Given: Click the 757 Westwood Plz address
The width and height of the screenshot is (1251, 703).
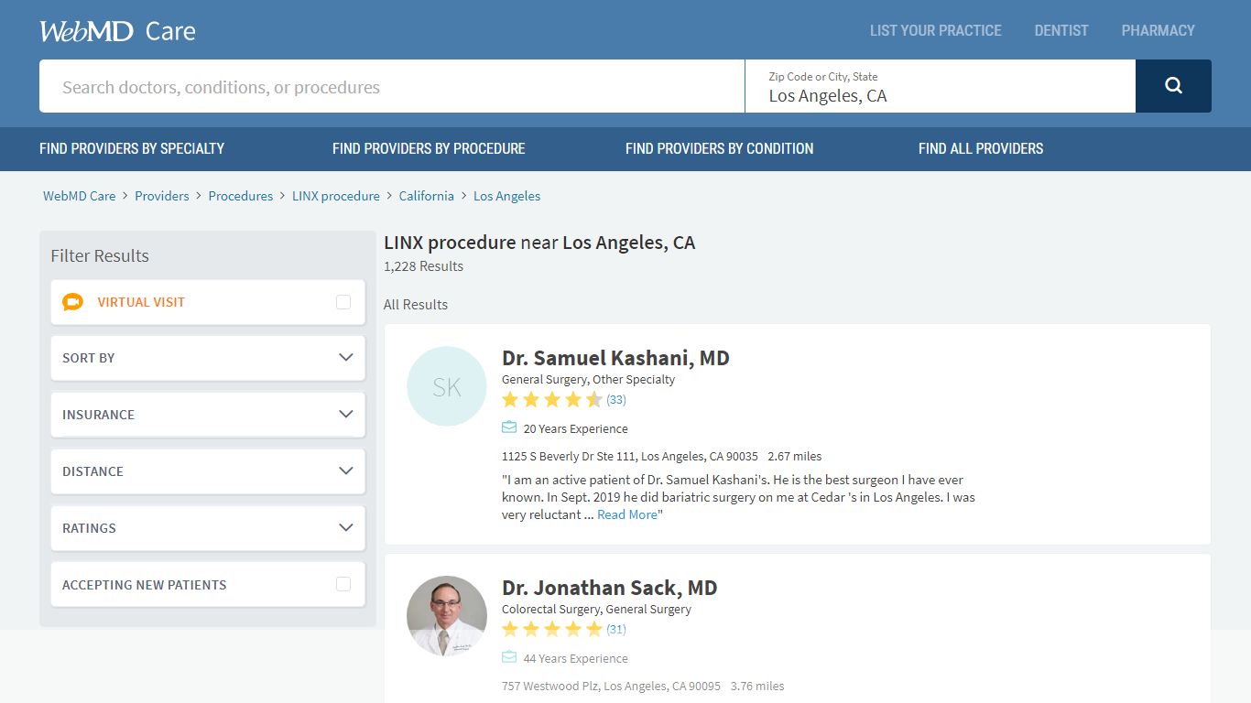Looking at the screenshot, I should [x=611, y=686].
